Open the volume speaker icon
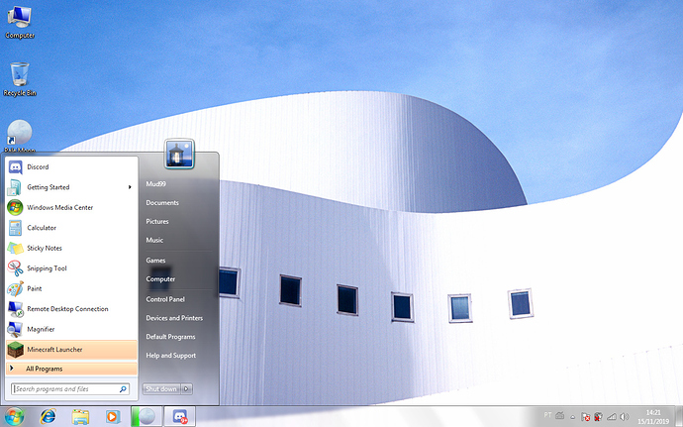This screenshot has height=427, width=683. click(x=625, y=417)
